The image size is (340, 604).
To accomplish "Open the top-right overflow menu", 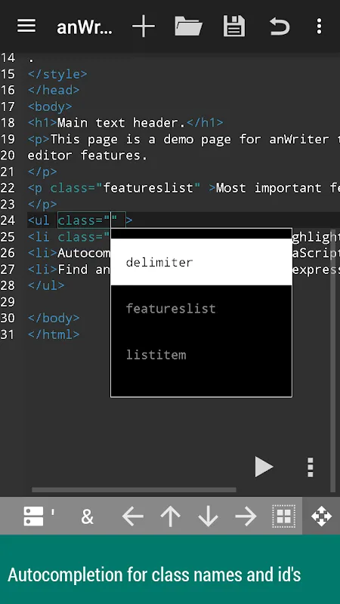I will click(319, 26).
